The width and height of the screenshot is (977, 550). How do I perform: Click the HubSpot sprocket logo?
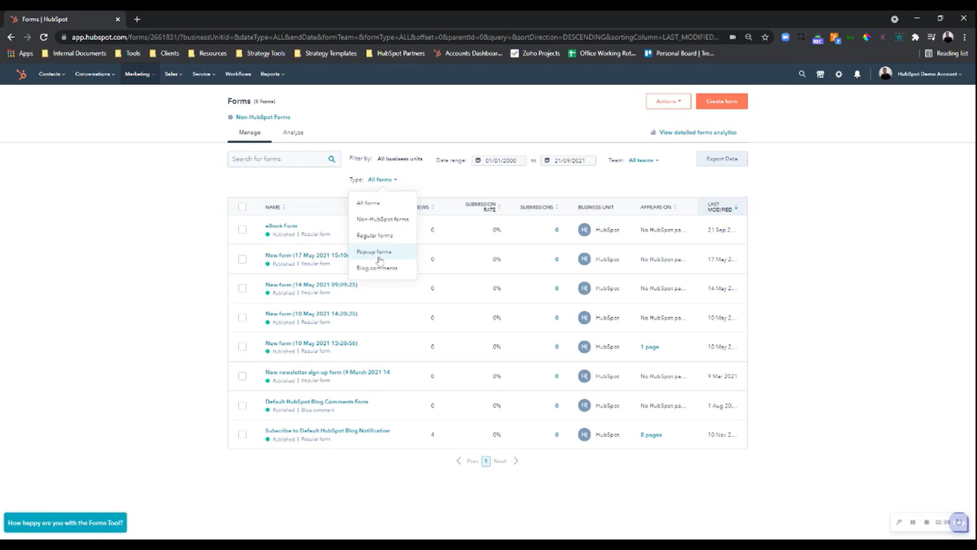(21, 74)
